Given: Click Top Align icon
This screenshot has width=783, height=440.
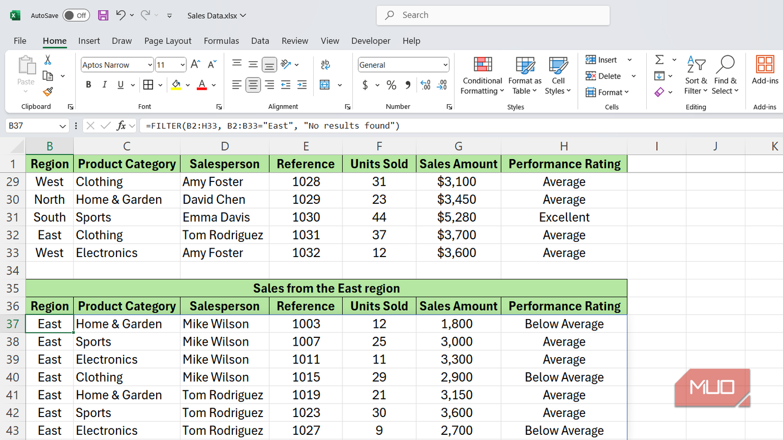Looking at the screenshot, I should [237, 64].
